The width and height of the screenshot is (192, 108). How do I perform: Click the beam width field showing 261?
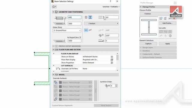click(x=112, y=17)
